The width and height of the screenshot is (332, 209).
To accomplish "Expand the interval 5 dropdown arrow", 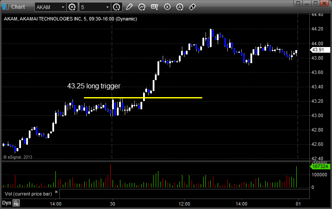I will [107, 7].
